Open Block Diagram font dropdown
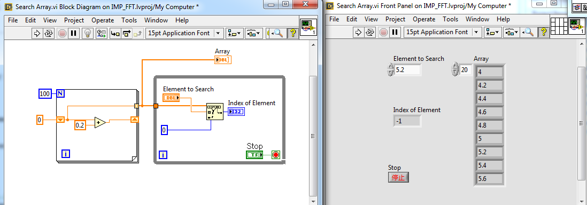 coord(184,33)
